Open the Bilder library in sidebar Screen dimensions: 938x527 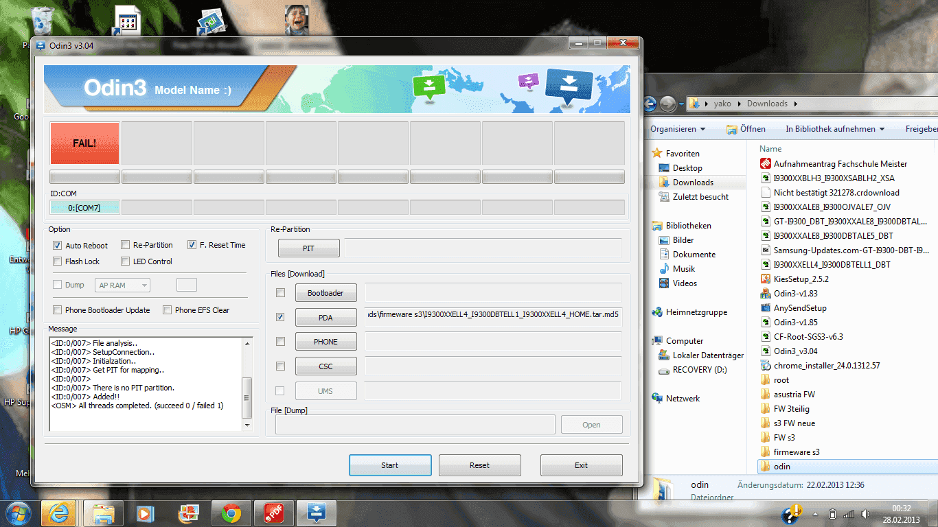coord(683,240)
